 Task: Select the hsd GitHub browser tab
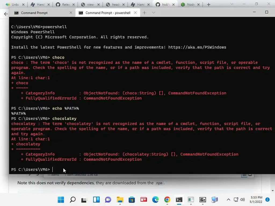165,5
